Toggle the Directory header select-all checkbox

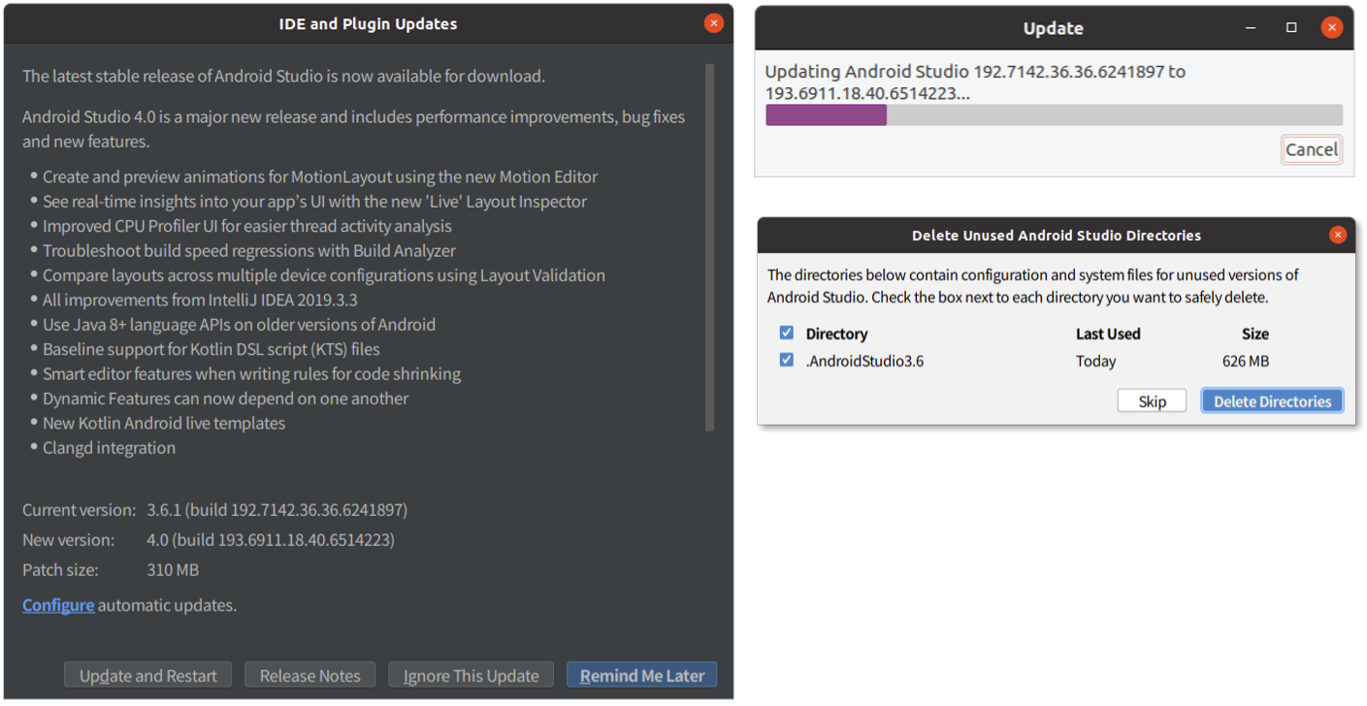pyautogui.click(x=787, y=333)
